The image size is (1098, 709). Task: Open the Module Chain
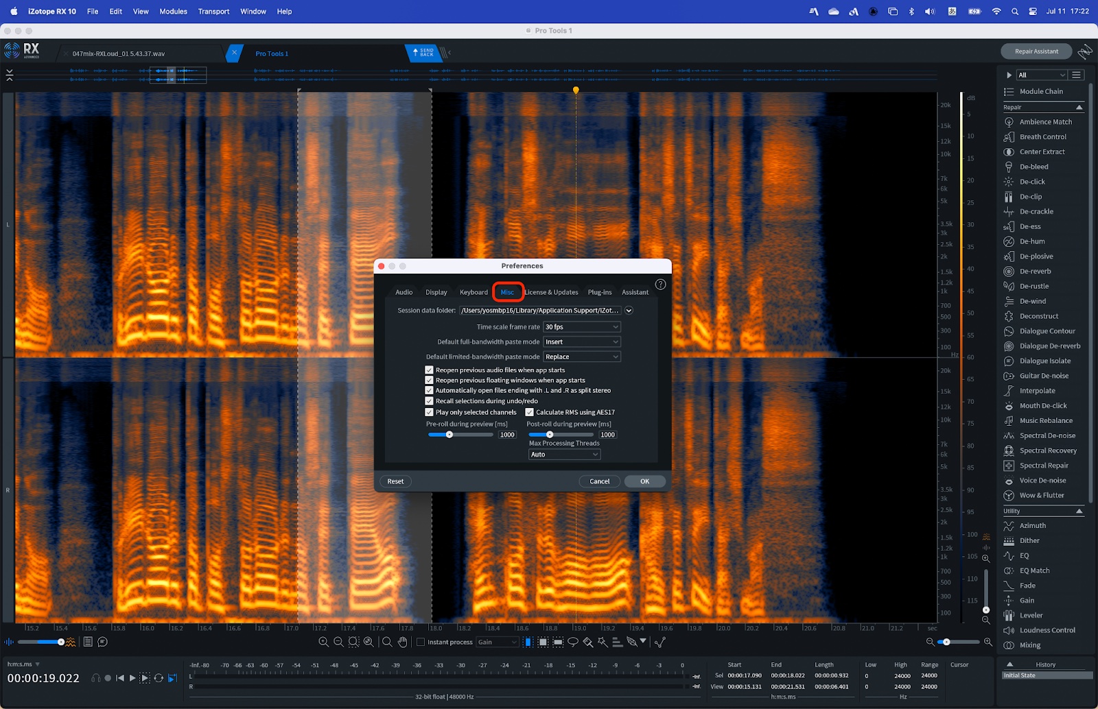(x=1040, y=92)
